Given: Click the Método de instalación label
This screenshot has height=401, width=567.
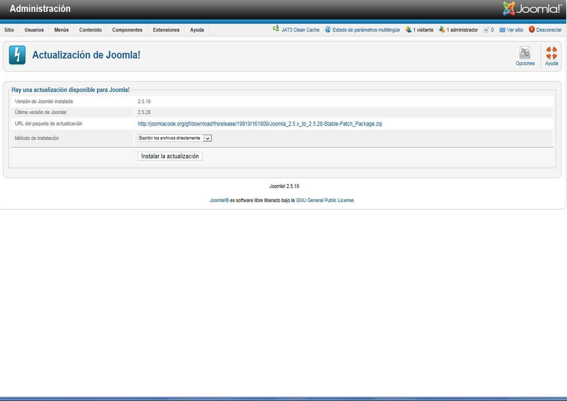Looking at the screenshot, I should coord(37,138).
